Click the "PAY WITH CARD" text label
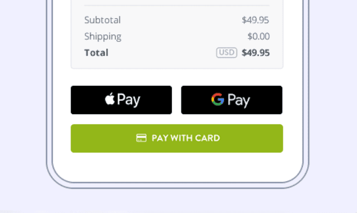357x213 pixels. pyautogui.click(x=186, y=138)
